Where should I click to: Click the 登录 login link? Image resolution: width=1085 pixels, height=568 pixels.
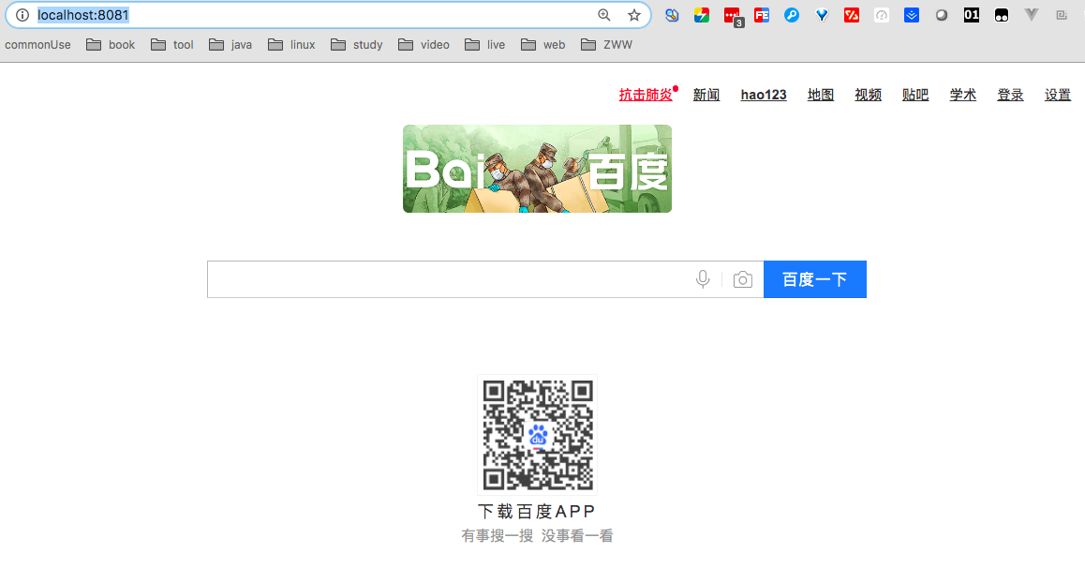[1010, 95]
